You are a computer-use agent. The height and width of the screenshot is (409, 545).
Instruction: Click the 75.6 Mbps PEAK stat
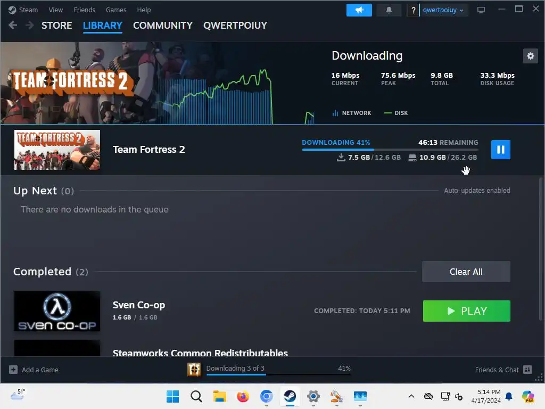coord(398,79)
